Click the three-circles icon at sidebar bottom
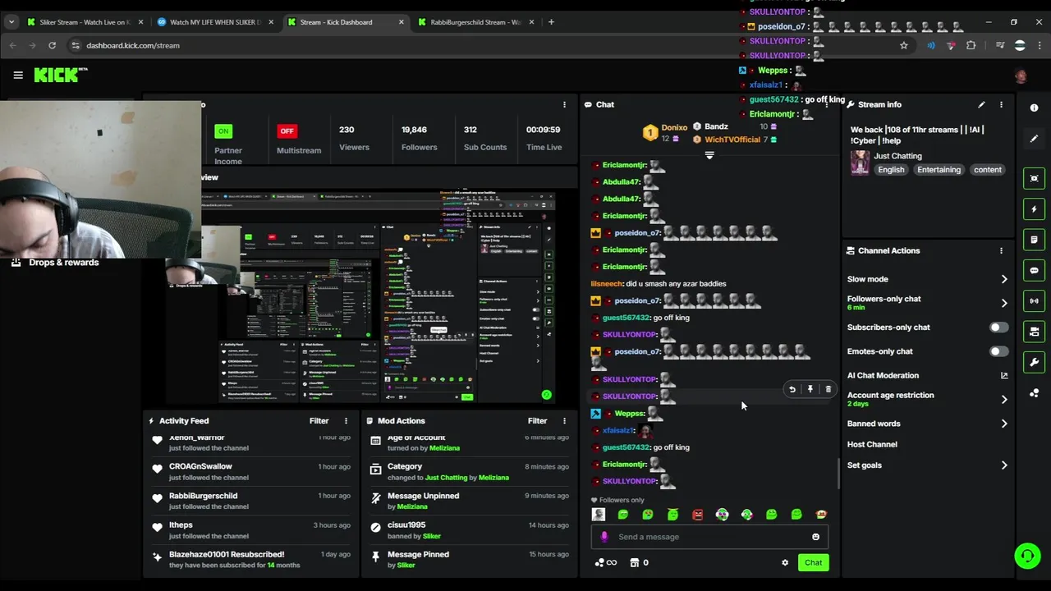Image resolution: width=1051 pixels, height=591 pixels. tap(1034, 393)
